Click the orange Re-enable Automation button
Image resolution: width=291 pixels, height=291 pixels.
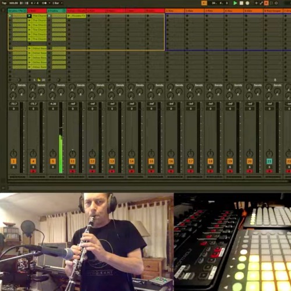(266, 3)
